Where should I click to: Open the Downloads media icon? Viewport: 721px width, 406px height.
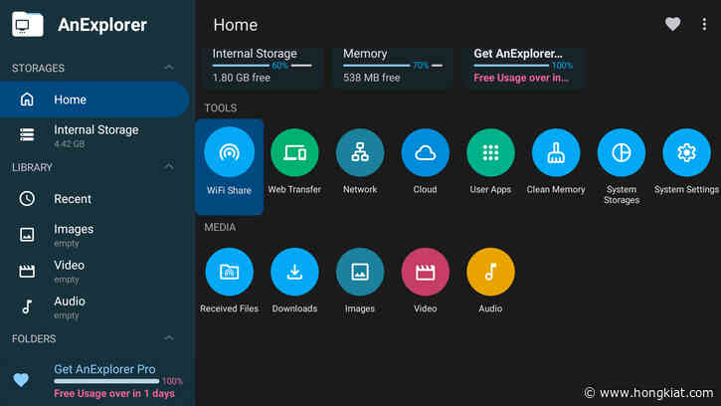(x=294, y=272)
